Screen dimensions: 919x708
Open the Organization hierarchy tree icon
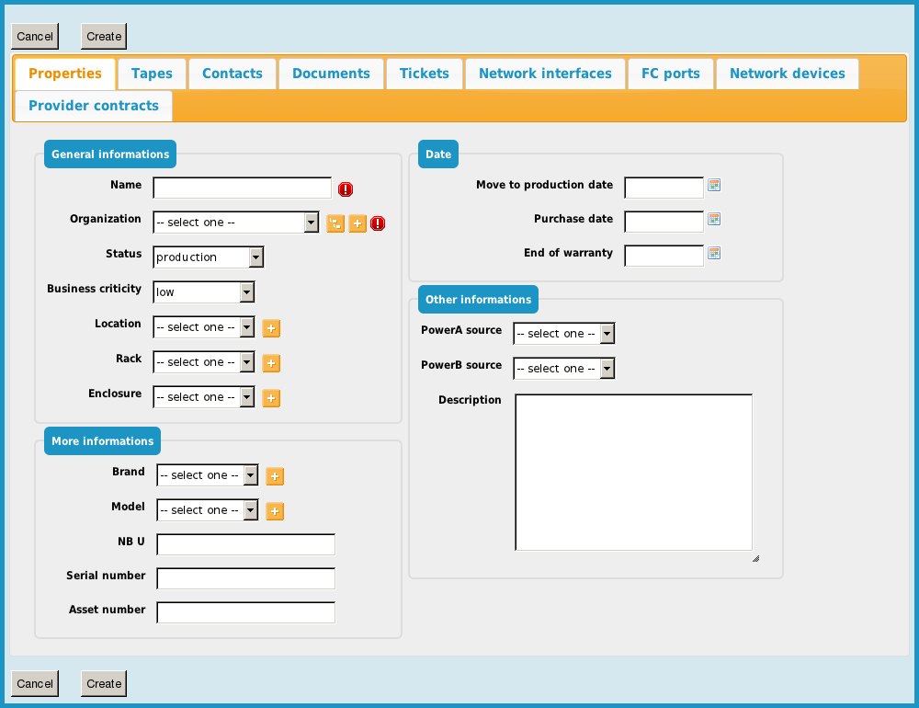(x=335, y=223)
